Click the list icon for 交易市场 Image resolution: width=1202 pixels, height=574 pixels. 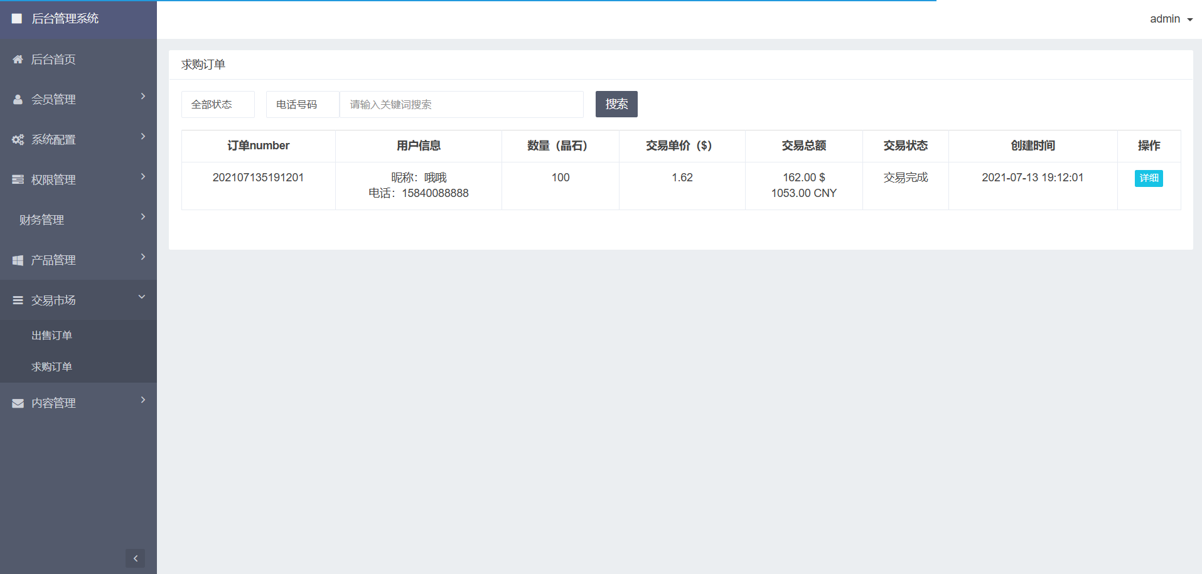[x=18, y=300]
